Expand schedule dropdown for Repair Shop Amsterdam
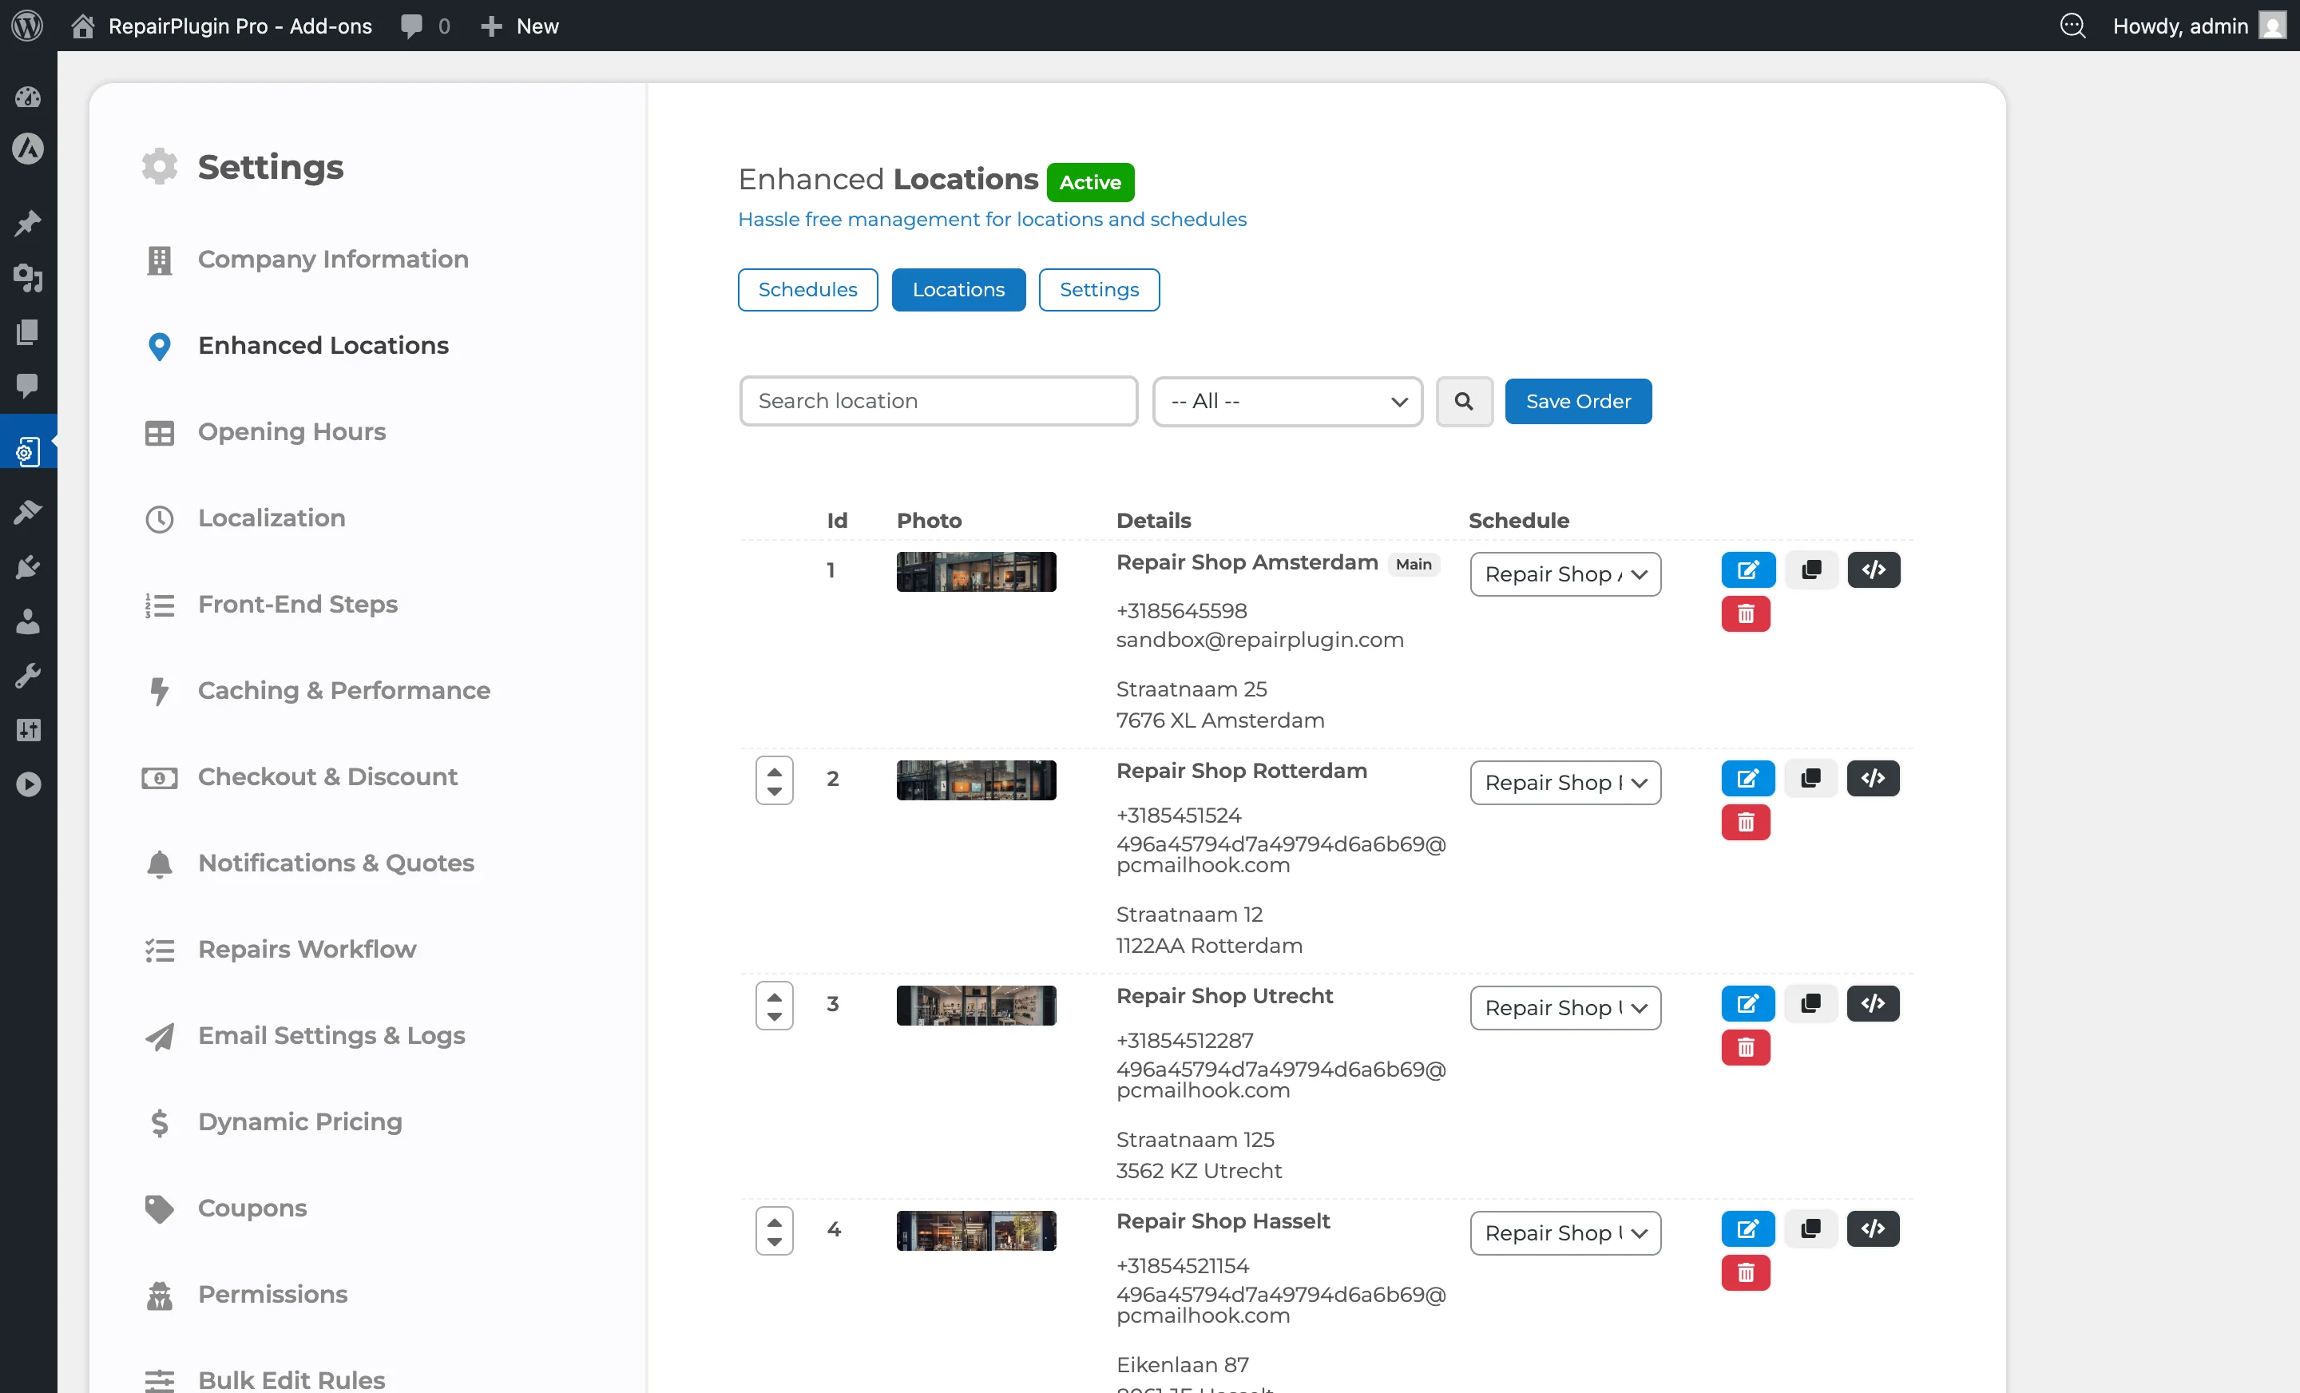The image size is (2300, 1393). tap(1564, 574)
